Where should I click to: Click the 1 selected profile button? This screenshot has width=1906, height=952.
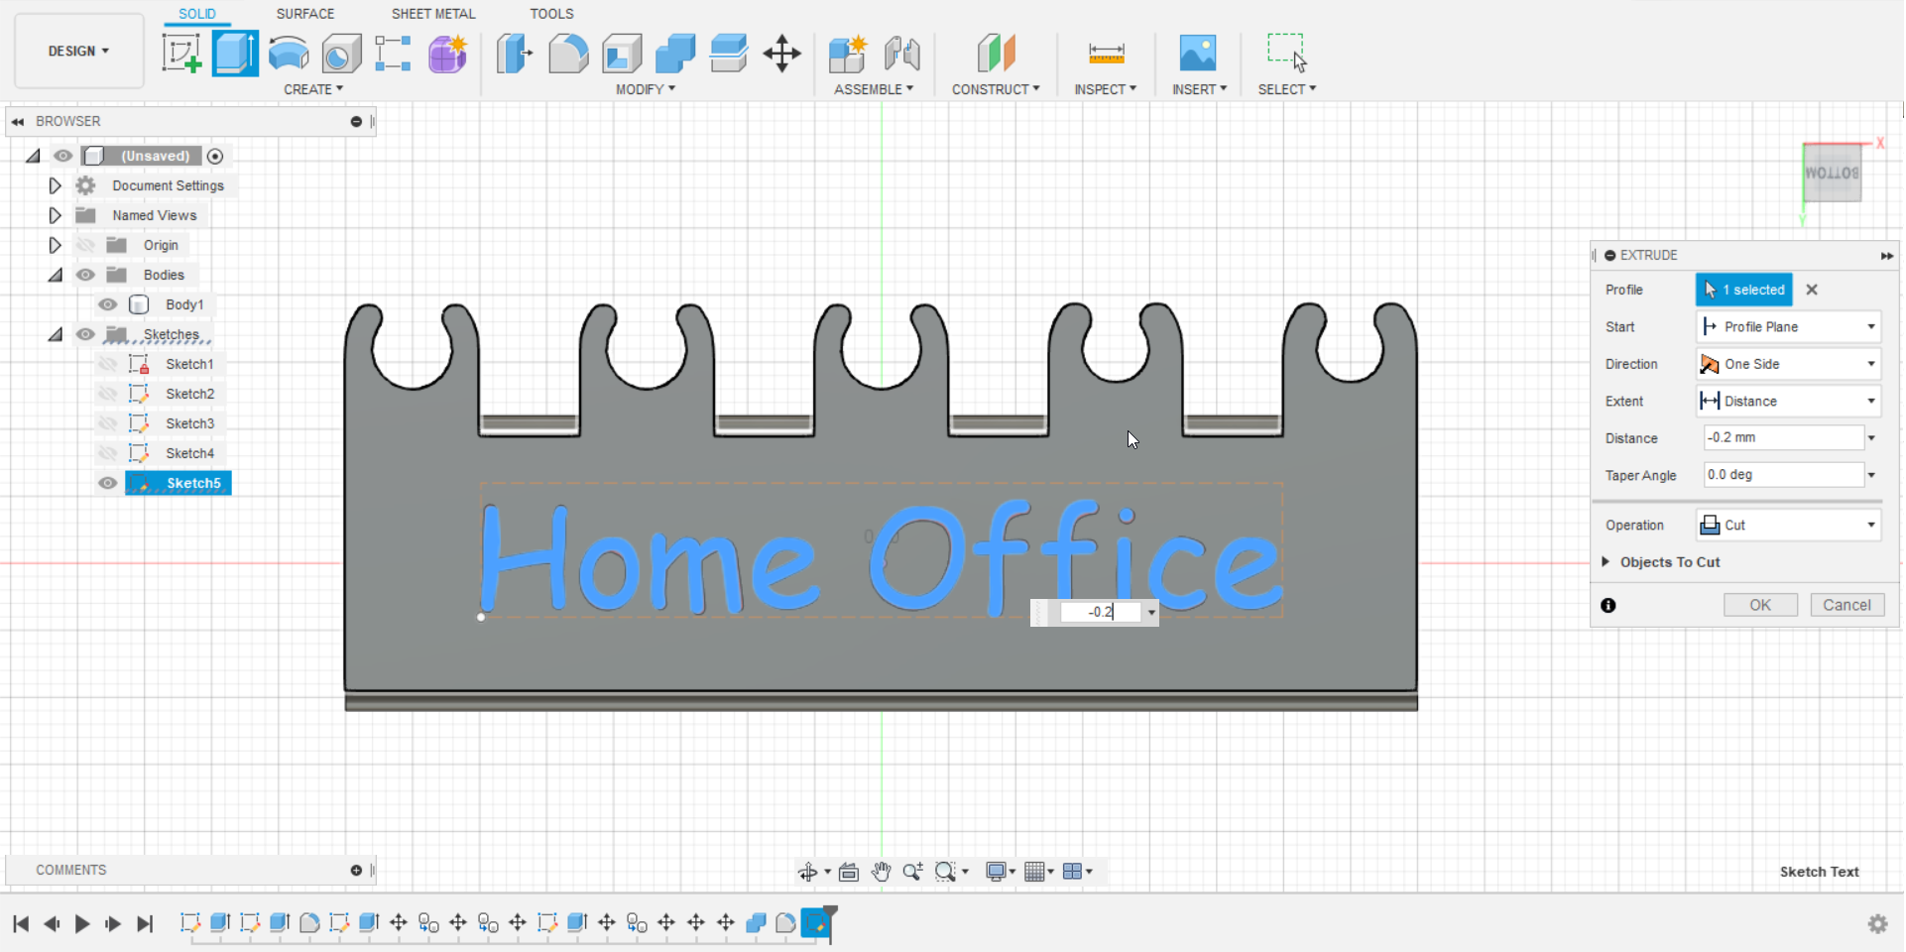(1744, 290)
